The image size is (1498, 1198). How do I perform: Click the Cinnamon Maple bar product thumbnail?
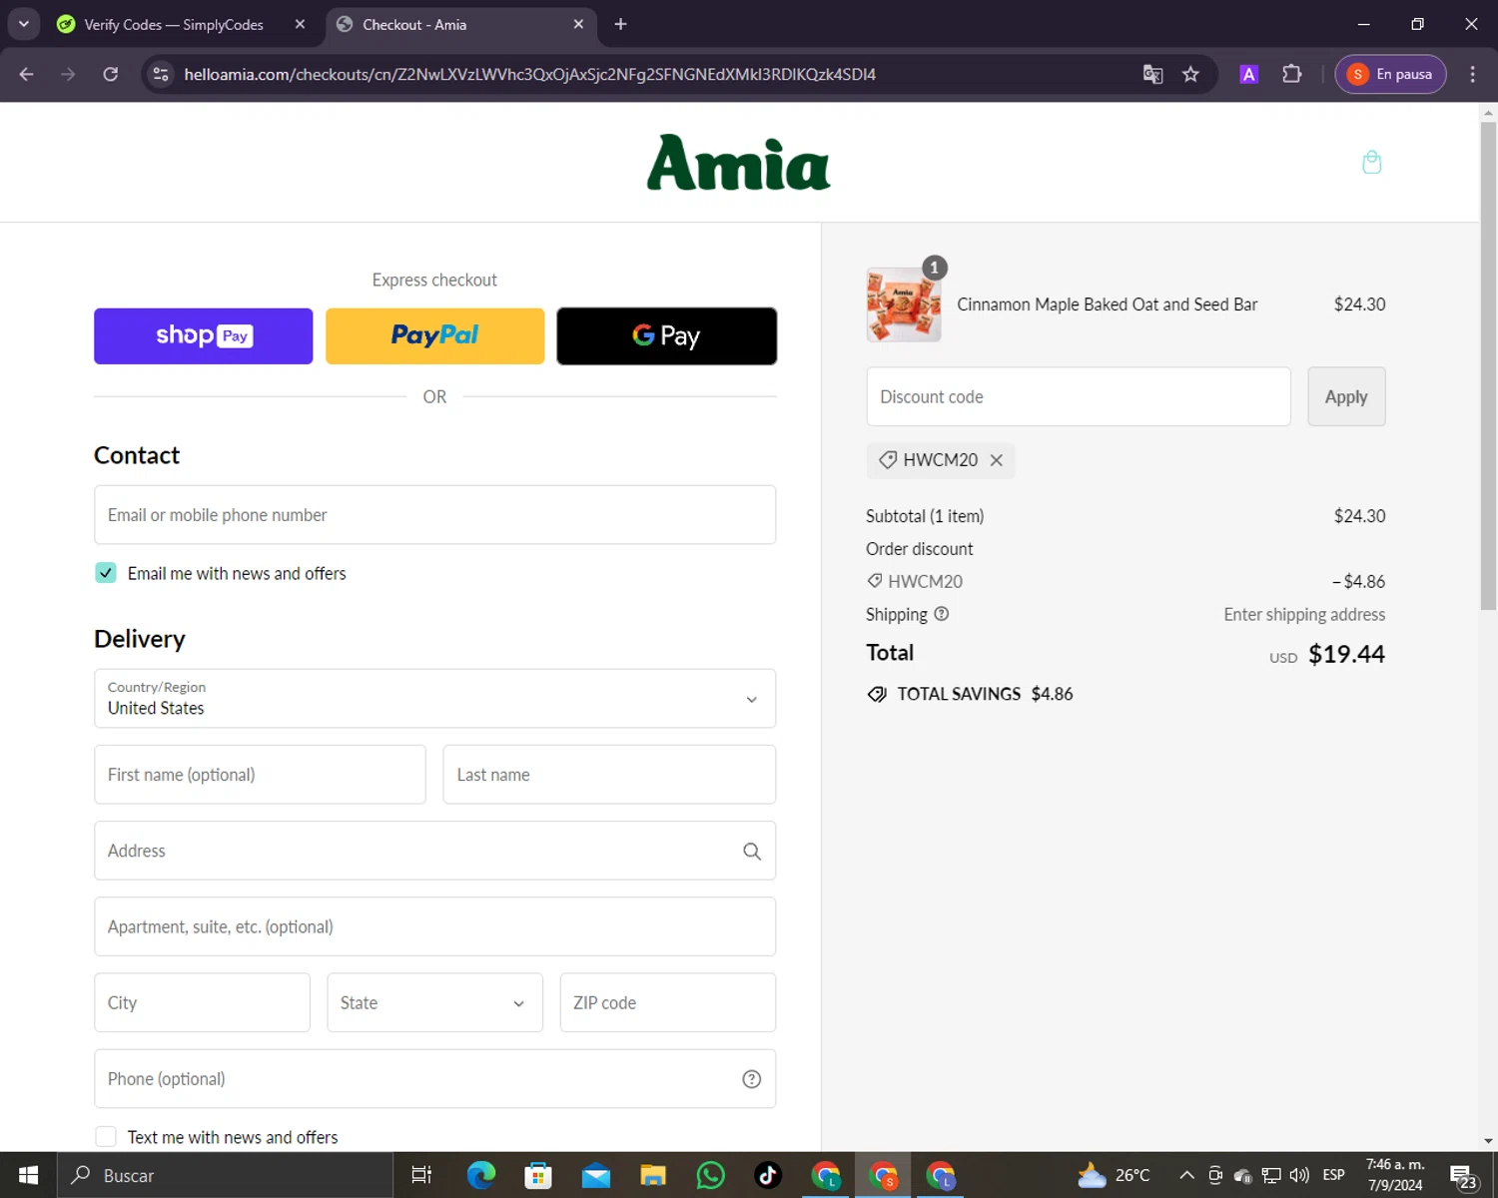pyautogui.click(x=904, y=304)
